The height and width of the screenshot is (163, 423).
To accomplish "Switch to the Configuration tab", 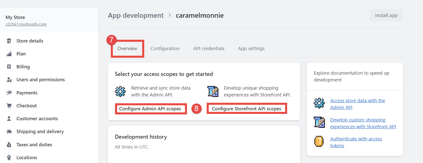I will [165, 48].
